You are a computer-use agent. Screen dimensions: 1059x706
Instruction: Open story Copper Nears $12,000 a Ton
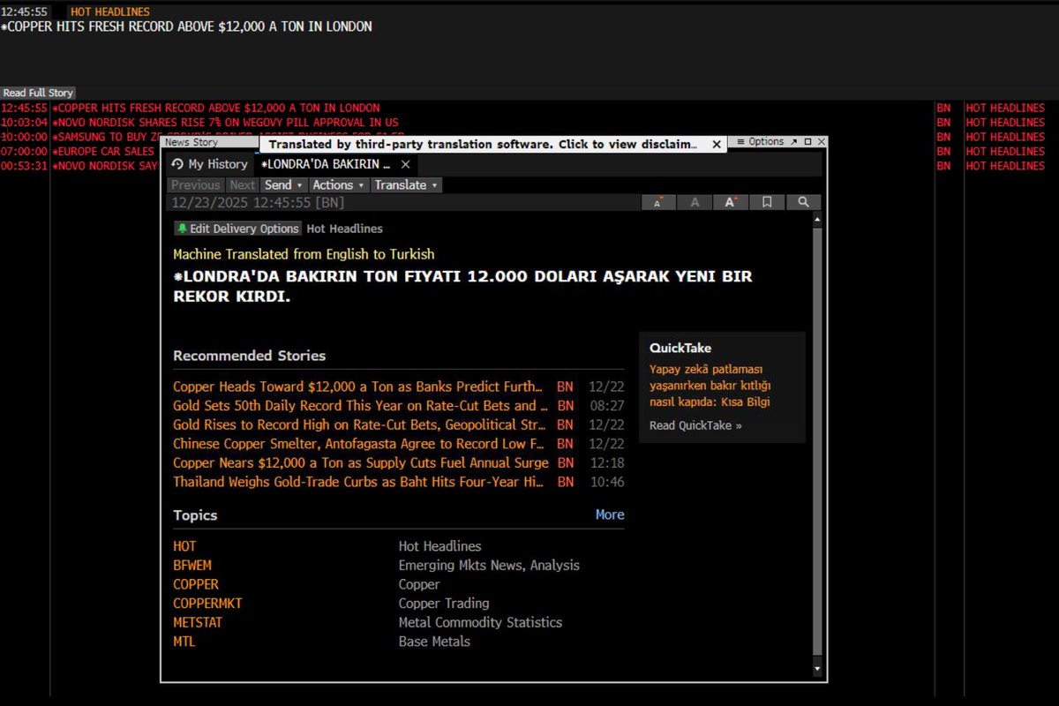pos(361,462)
